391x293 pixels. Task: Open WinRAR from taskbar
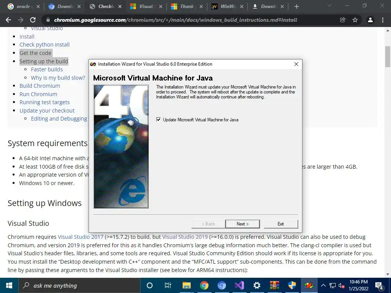[274, 285]
